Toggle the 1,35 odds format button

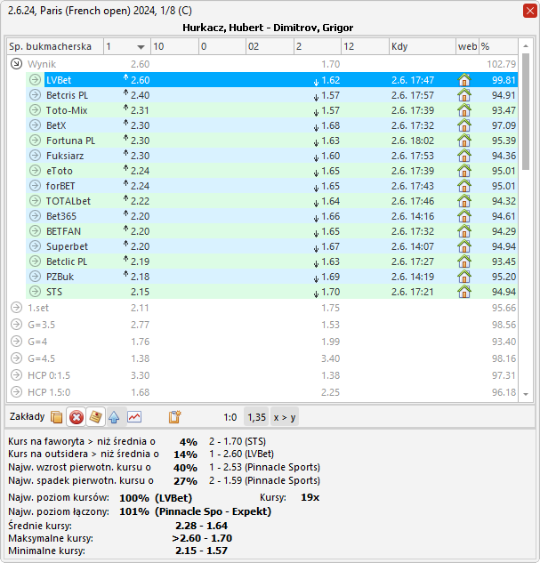pyautogui.click(x=256, y=416)
